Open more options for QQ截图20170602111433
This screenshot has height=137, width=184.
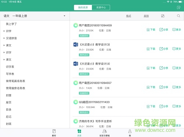(177, 106)
